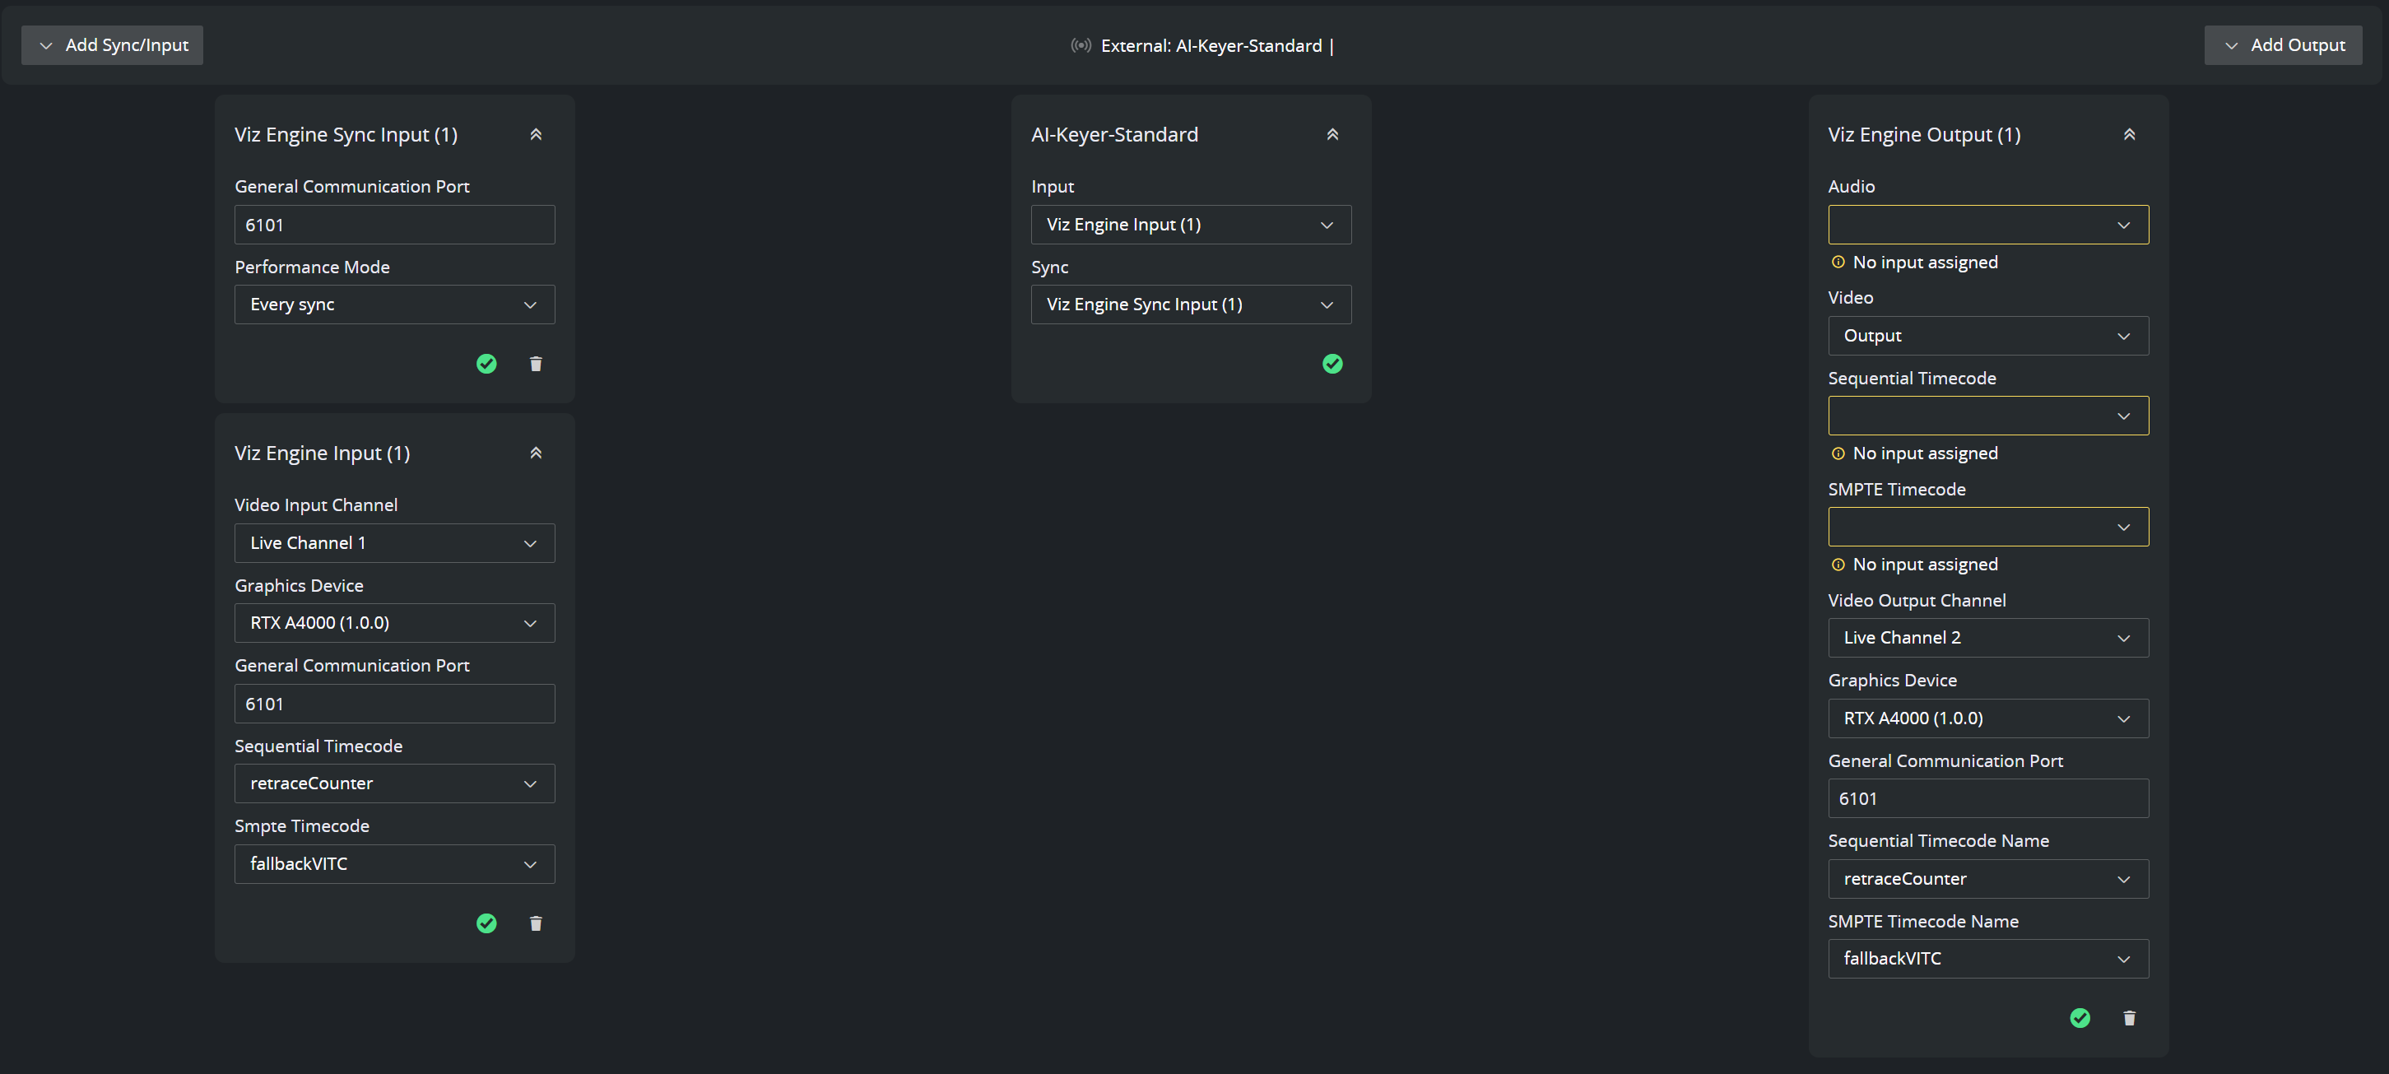Click broadcast icon beside External AI-Keyer-Standard
The image size is (2389, 1074).
(1081, 45)
